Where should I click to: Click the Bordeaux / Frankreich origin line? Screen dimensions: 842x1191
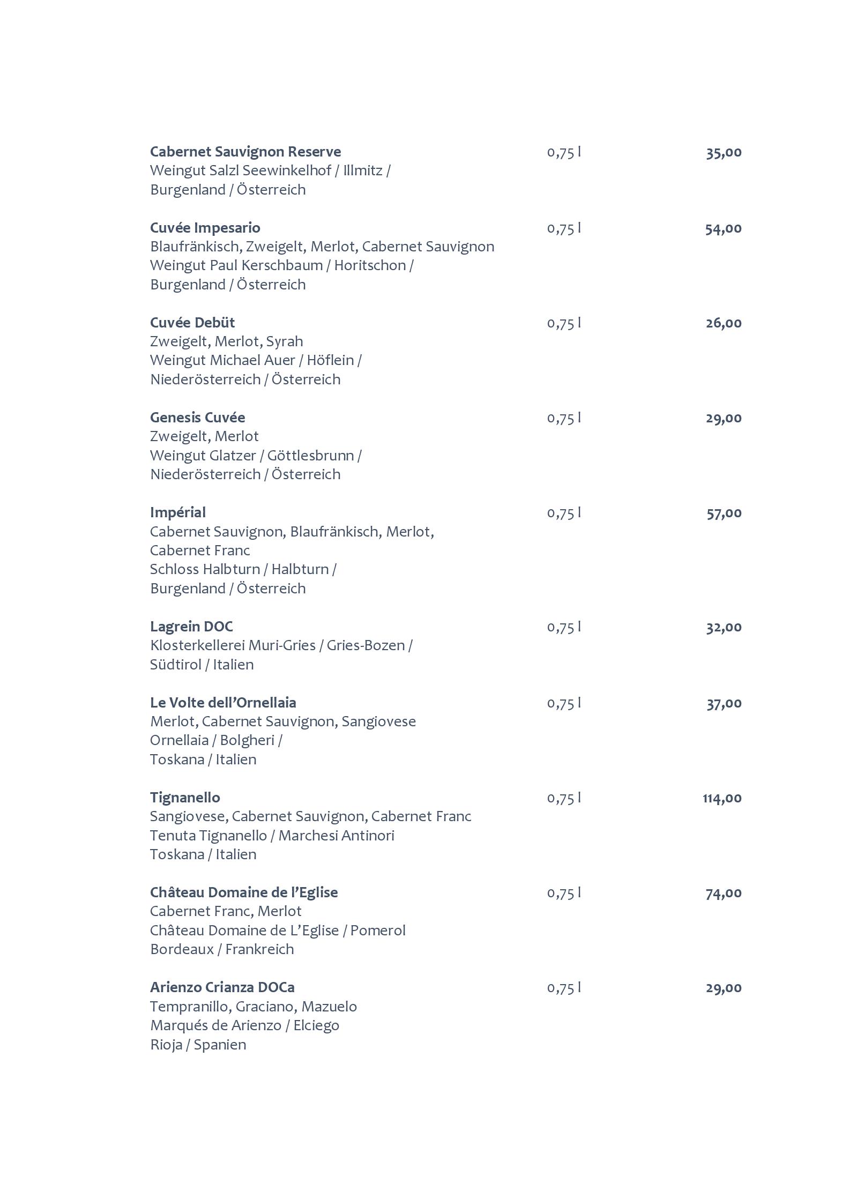click(x=222, y=949)
